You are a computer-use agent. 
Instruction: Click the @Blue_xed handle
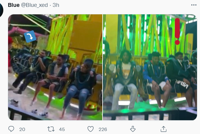coord(34,5)
